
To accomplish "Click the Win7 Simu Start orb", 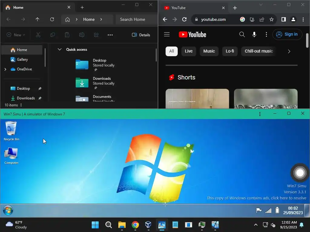I will coord(8,210).
